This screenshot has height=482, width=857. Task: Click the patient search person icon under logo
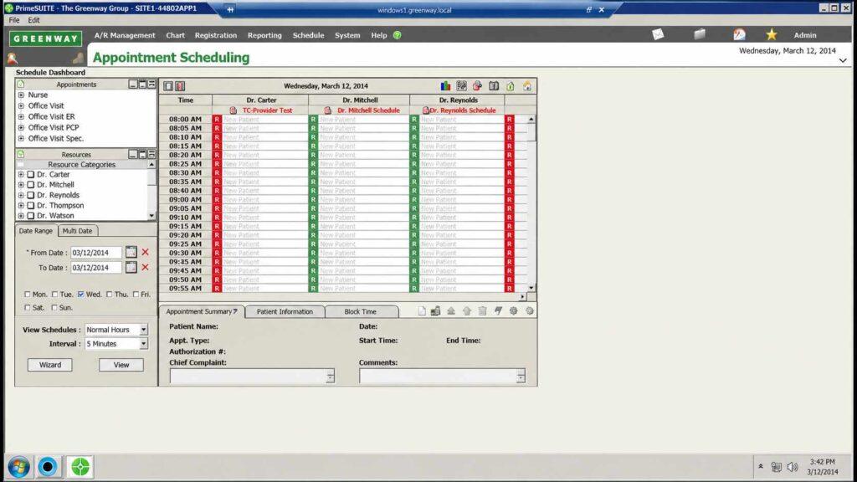click(12, 58)
